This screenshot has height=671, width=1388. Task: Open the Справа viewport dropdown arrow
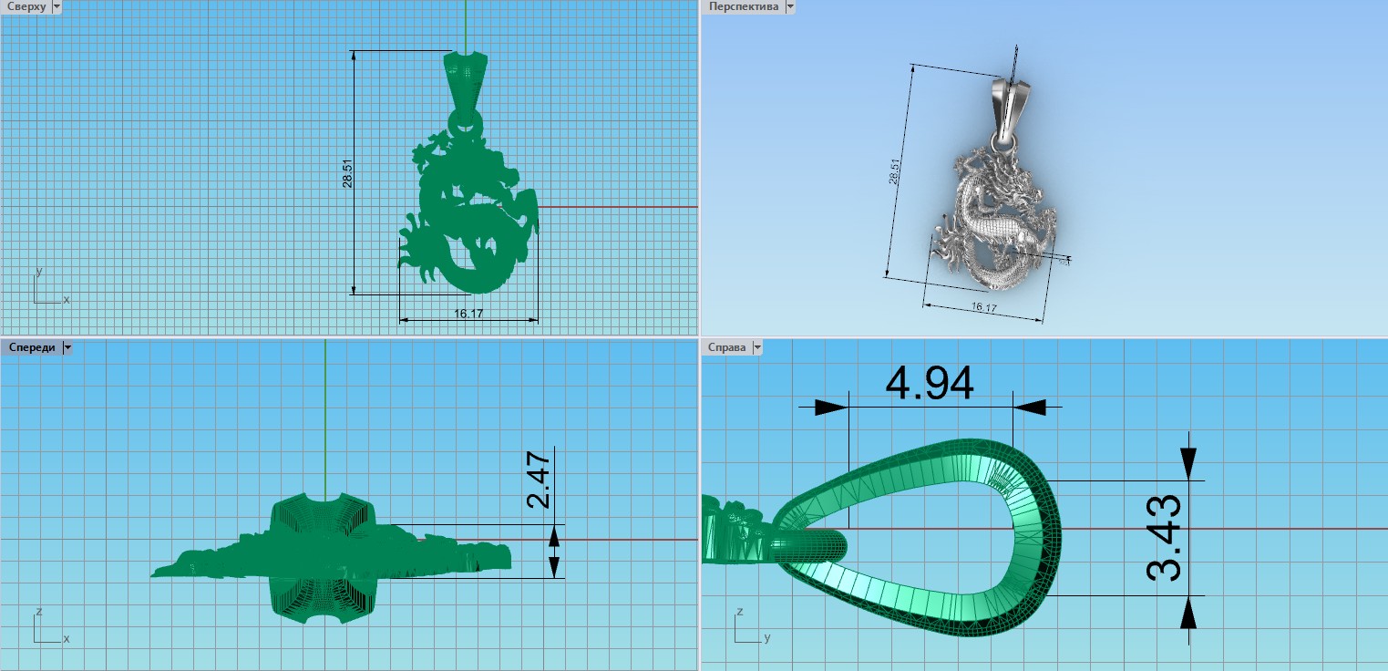(756, 347)
